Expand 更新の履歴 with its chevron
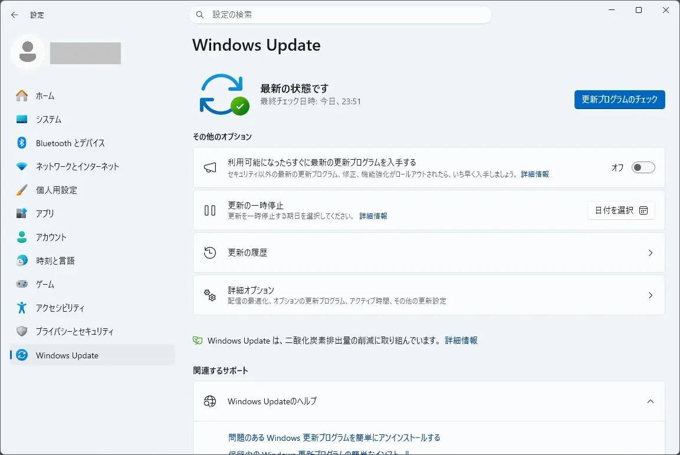This screenshot has height=455, width=680. (651, 253)
